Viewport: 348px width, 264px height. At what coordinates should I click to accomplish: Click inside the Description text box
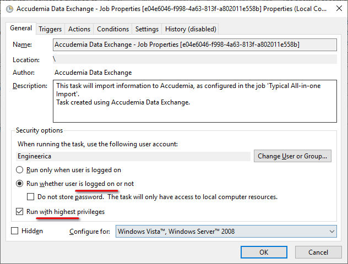pos(194,101)
